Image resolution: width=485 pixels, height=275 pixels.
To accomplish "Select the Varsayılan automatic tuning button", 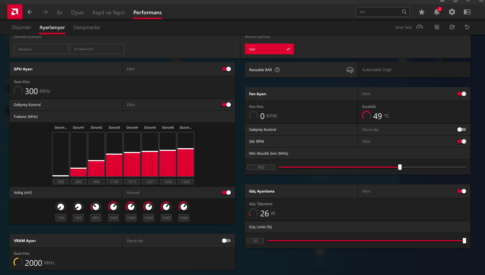I will pyautogui.click(x=41, y=49).
